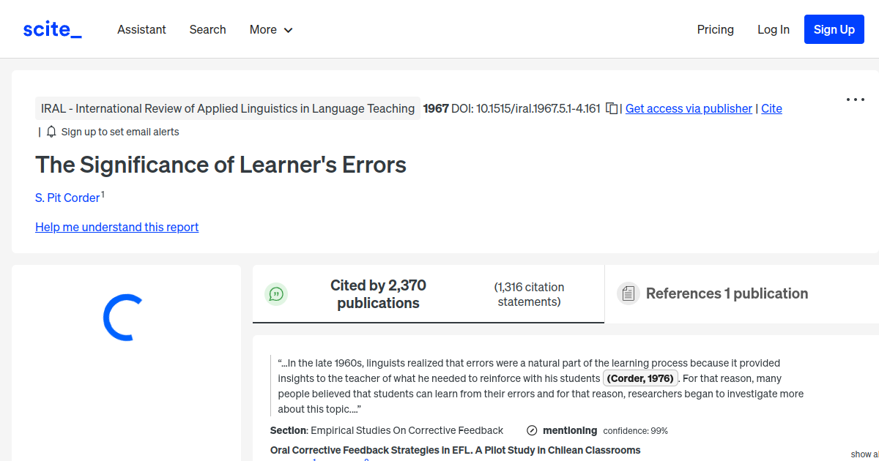Click the confidence percentage meter

pyautogui.click(x=634, y=431)
